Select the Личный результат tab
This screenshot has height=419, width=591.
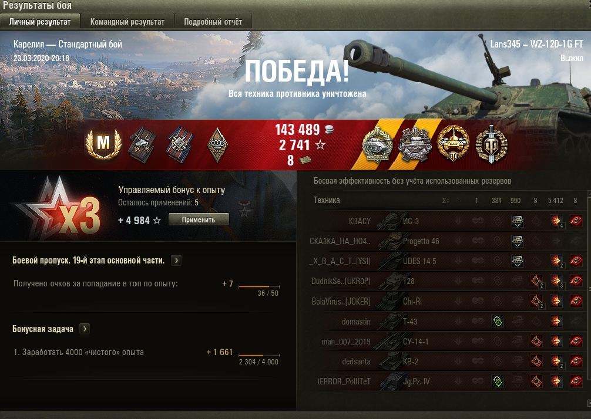[x=40, y=22]
